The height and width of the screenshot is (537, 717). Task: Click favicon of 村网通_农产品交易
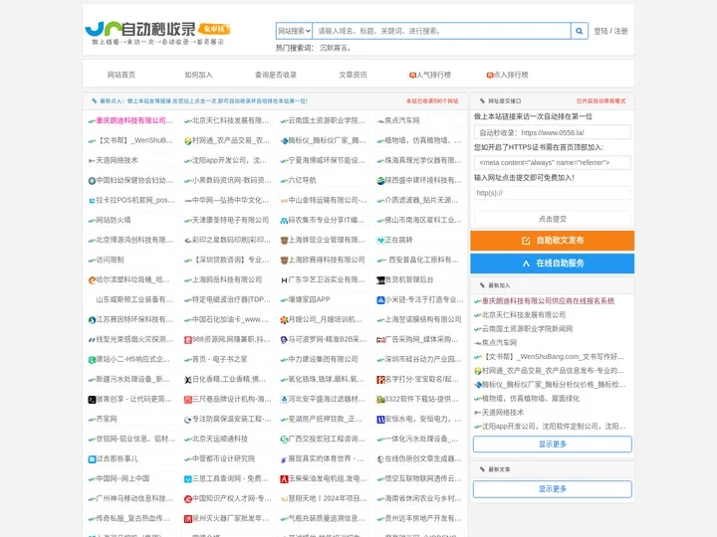[187, 141]
